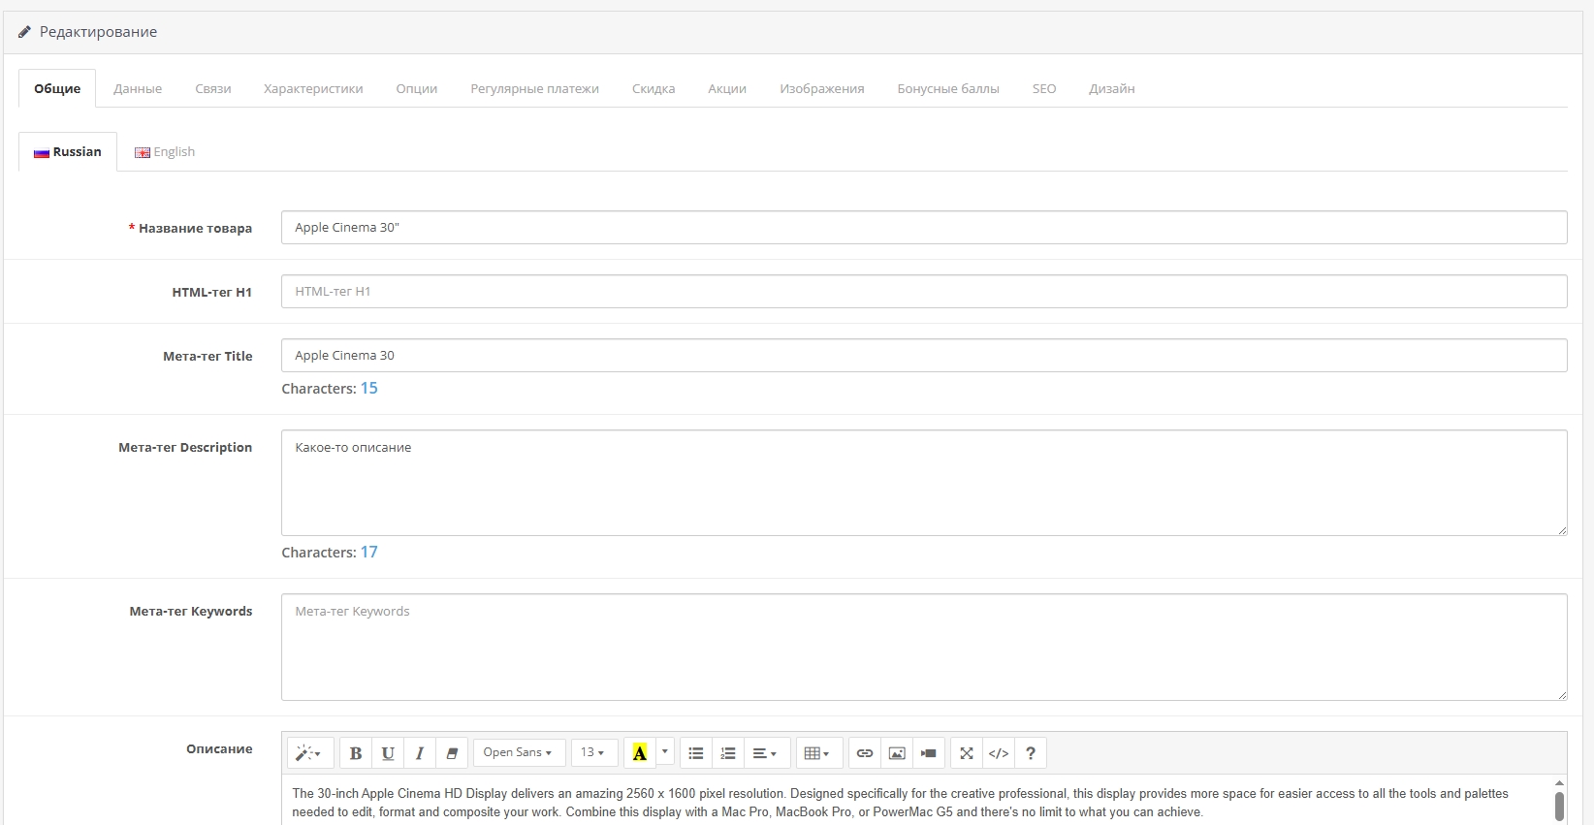
Task: Click the Мета-тег Description resize handle
Action: point(1562,530)
